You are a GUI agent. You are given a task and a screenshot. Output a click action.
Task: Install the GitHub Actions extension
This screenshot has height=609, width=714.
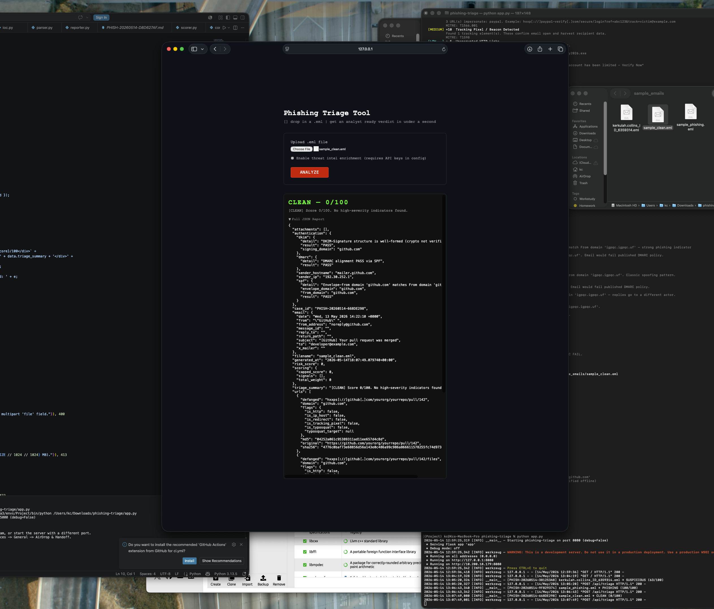click(x=189, y=561)
